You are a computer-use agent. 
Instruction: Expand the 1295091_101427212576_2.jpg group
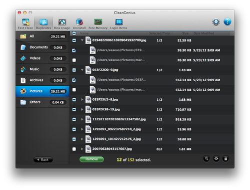point(82,139)
